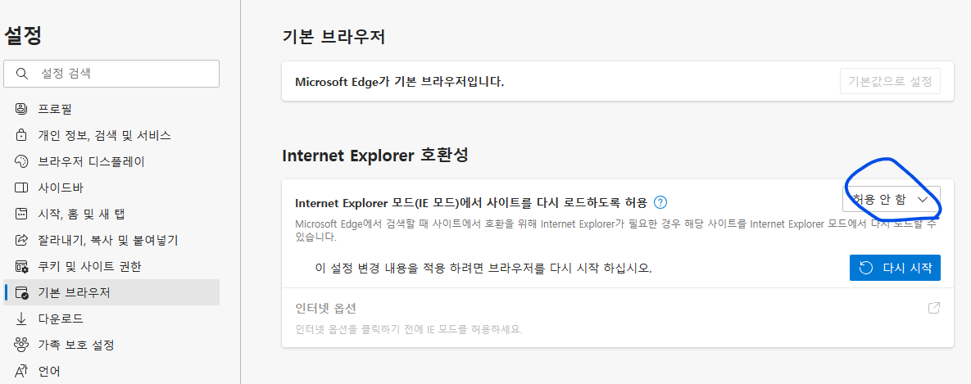971x384 pixels.
Task: Focus the 설정 검색 search field
Action: [111, 74]
